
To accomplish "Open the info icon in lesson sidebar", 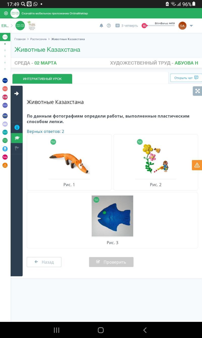I will click(x=17, y=127).
